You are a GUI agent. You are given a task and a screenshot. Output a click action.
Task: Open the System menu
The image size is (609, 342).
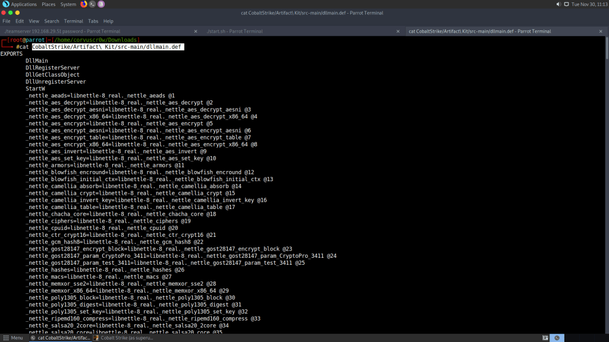click(x=68, y=4)
